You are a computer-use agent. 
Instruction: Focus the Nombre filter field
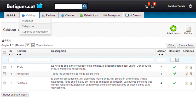tap(33, 60)
